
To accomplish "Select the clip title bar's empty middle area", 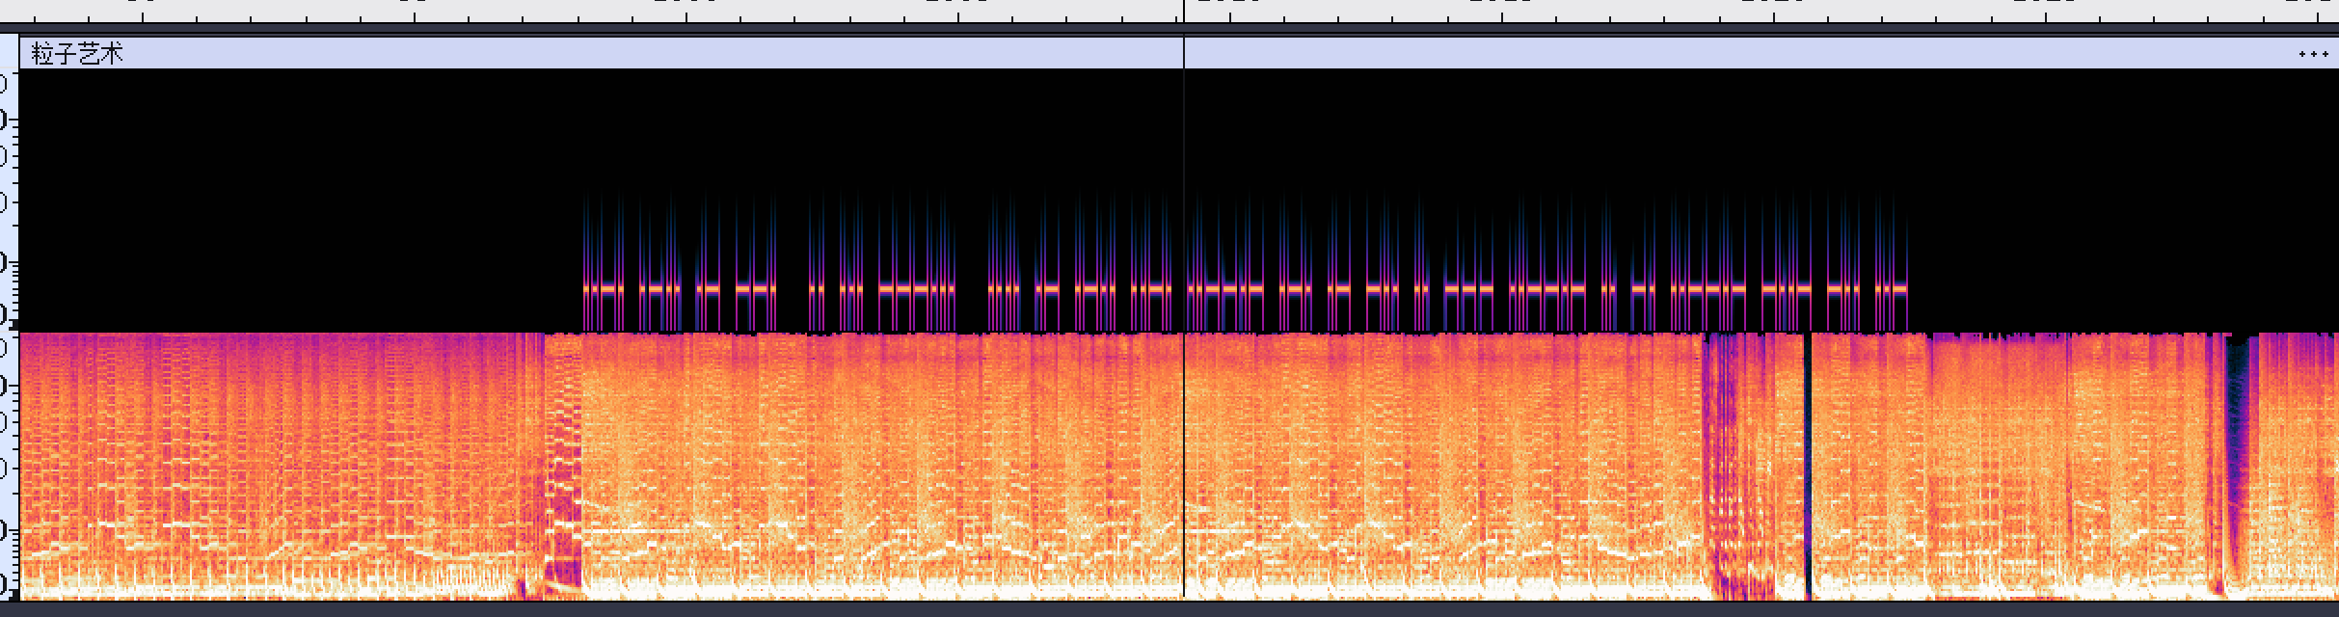I will pyautogui.click(x=675, y=54).
